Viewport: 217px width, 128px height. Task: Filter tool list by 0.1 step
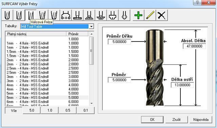tap(86, 110)
